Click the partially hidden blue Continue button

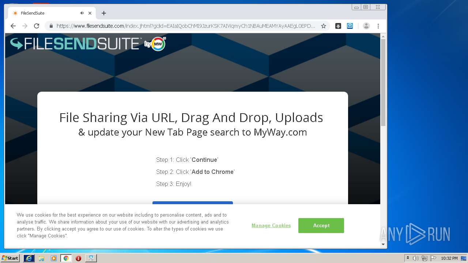[193, 203]
